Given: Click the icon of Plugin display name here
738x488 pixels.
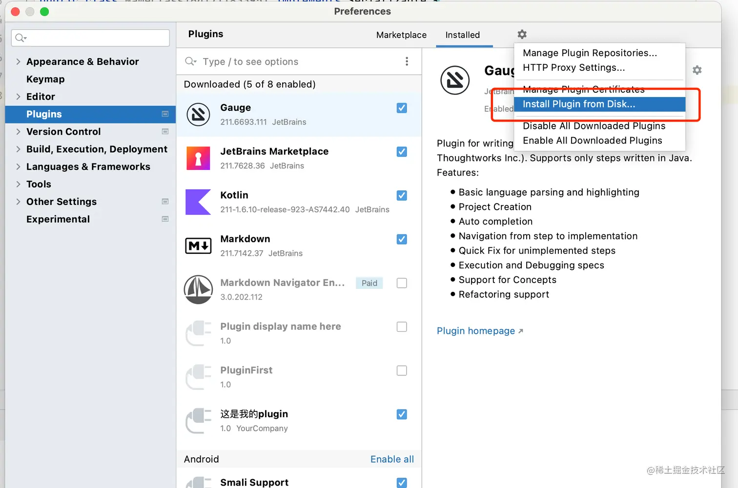Looking at the screenshot, I should (x=198, y=333).
